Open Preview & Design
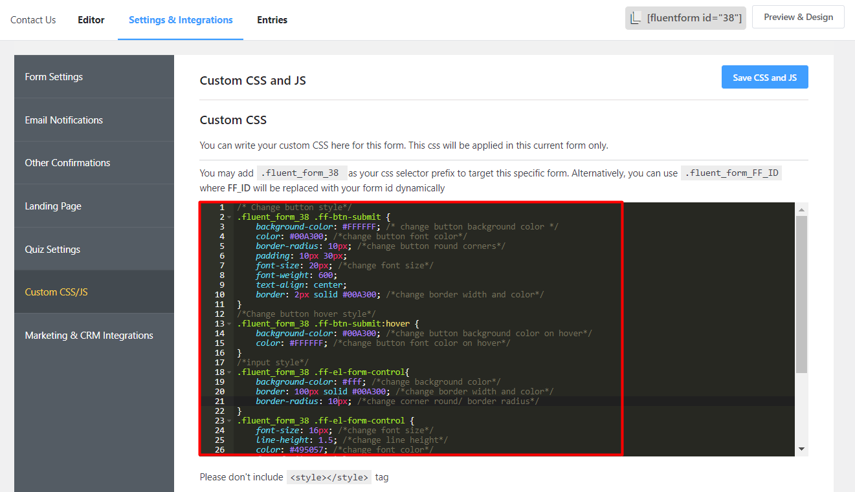The height and width of the screenshot is (492, 855). (x=798, y=17)
